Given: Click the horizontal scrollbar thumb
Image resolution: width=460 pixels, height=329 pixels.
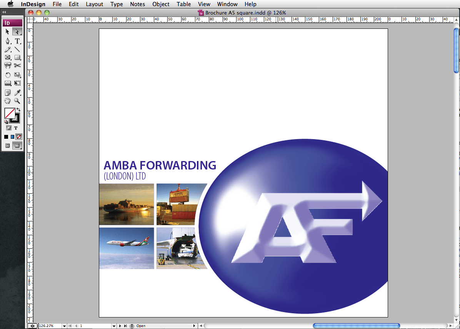Looking at the screenshot, I should (356, 326).
